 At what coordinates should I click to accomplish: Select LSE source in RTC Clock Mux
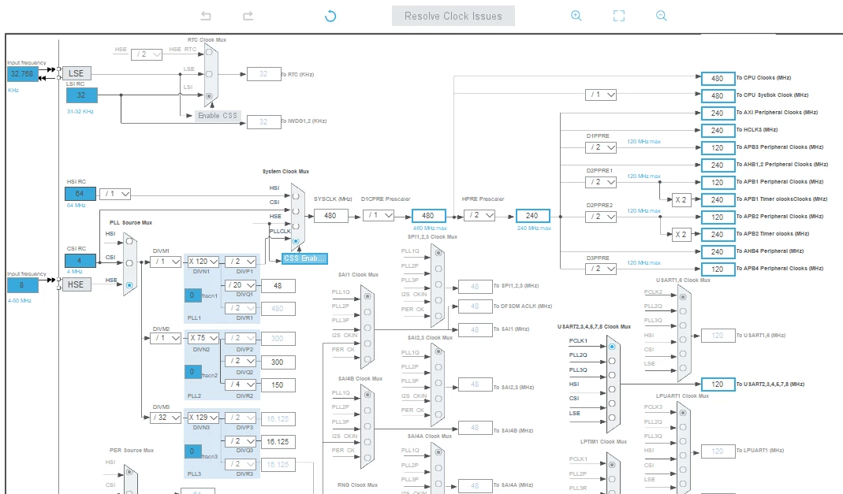[x=209, y=74]
